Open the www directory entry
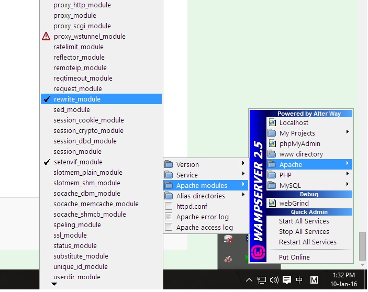Screen dimensions: 368x292 coord(309,154)
